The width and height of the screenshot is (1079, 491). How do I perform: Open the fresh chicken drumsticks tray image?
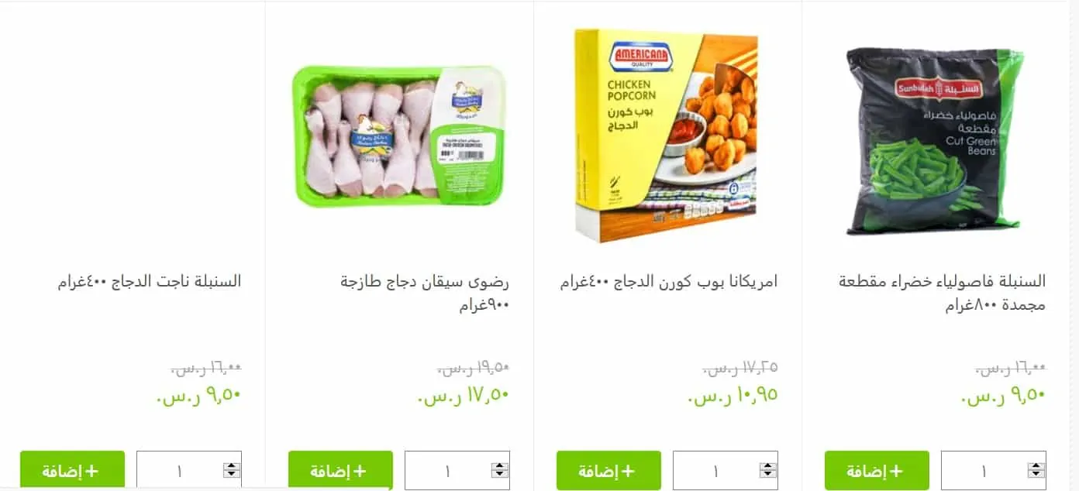pos(399,136)
